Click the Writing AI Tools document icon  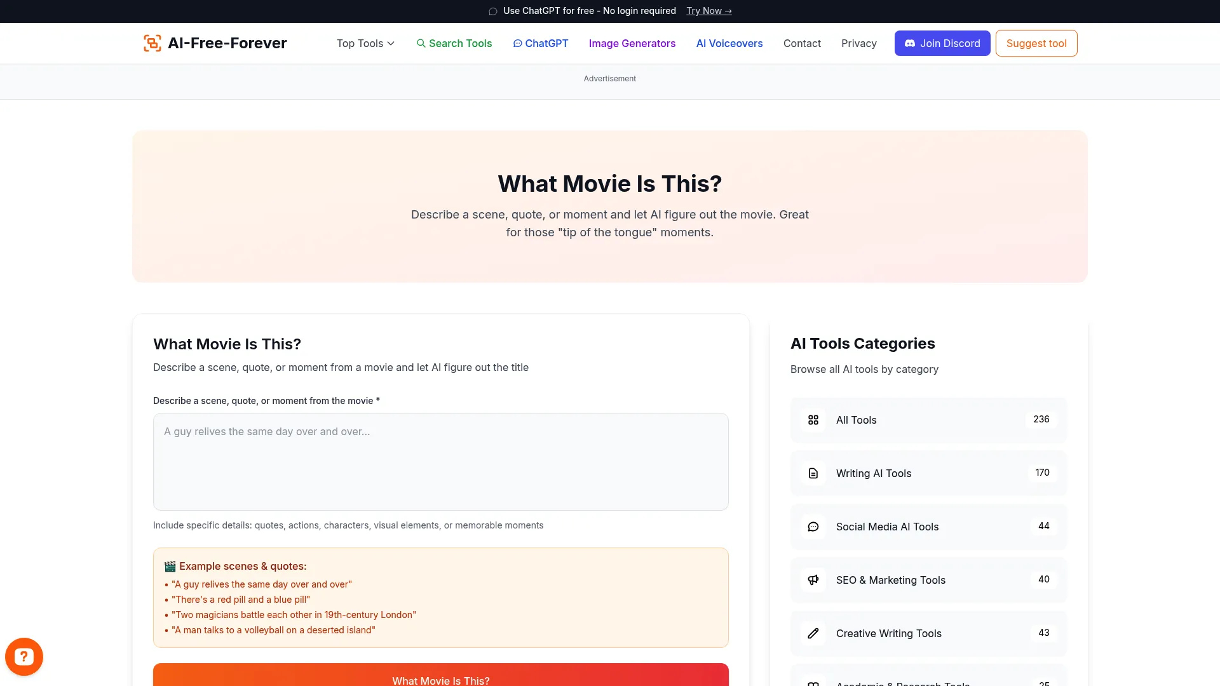pos(813,473)
